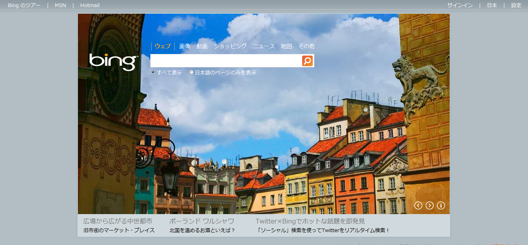Open the 地図 tab

pyautogui.click(x=286, y=46)
